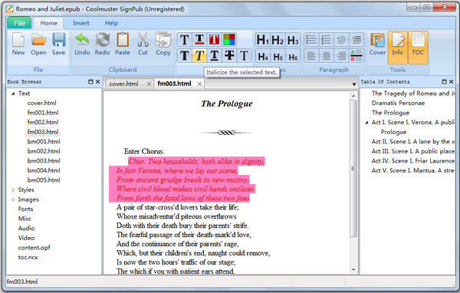Apply Heading 1 style
460x293 pixels.
262,40
